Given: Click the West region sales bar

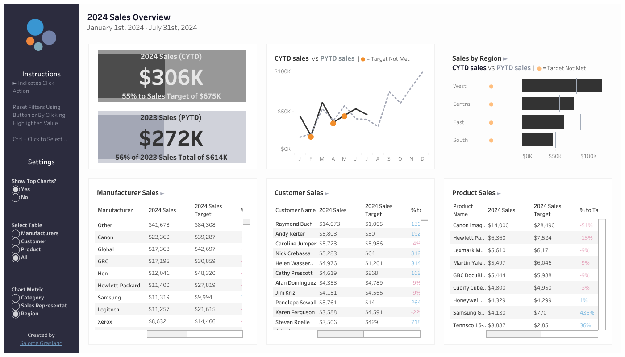Looking at the screenshot, I should [x=562, y=86].
